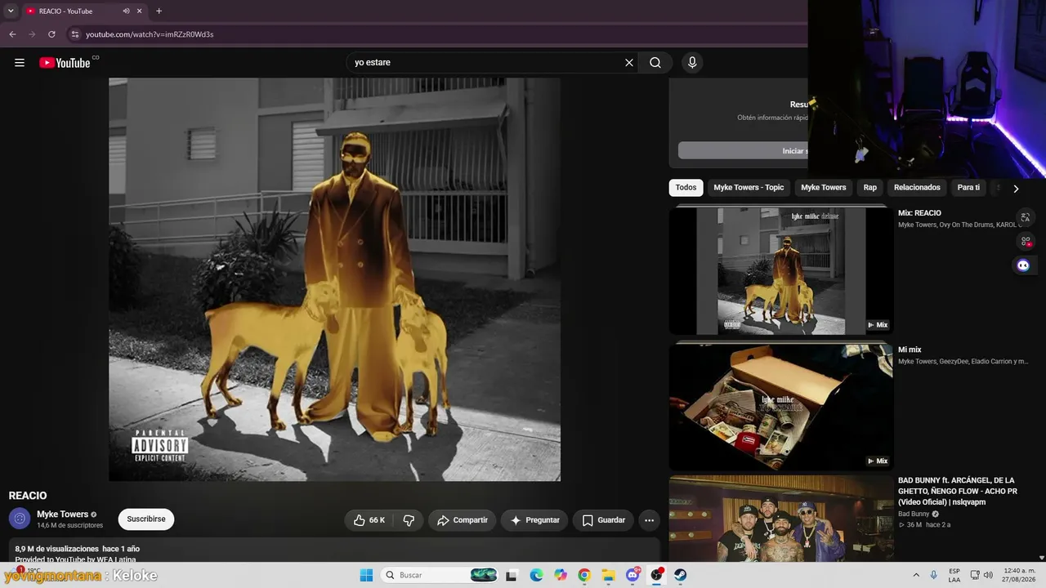Image resolution: width=1046 pixels, height=588 pixels.
Task: Open Copilot from the taskbar
Action: pyautogui.click(x=561, y=575)
